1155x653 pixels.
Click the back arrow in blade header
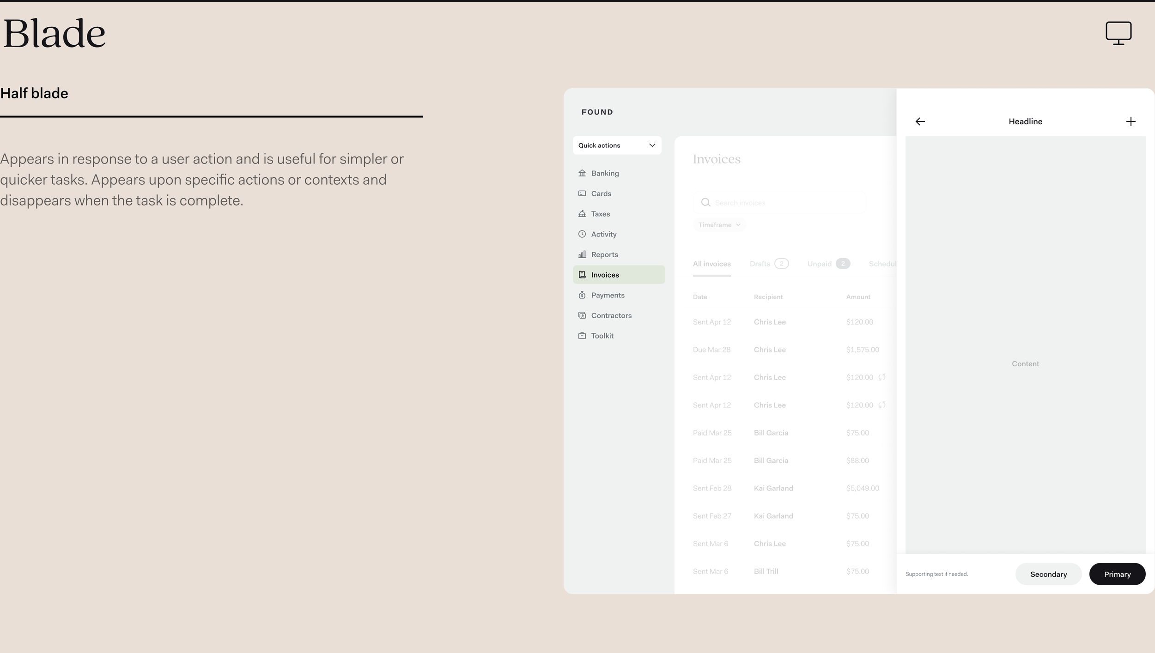[920, 121]
